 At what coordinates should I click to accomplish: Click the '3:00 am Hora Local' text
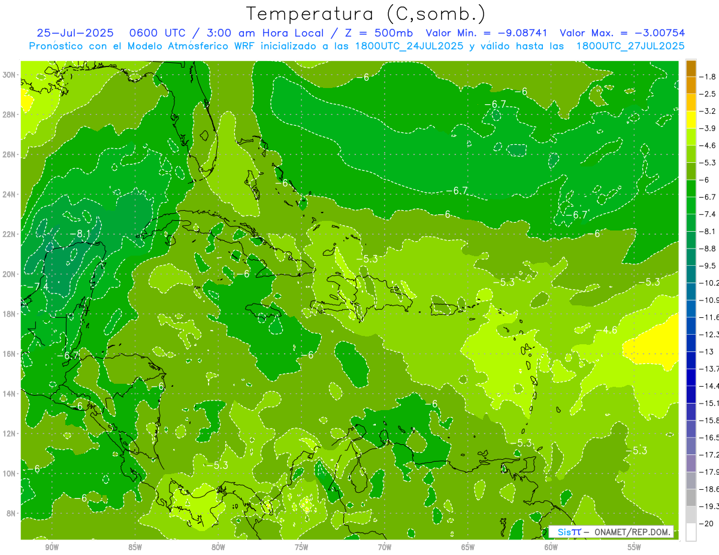coord(265,33)
